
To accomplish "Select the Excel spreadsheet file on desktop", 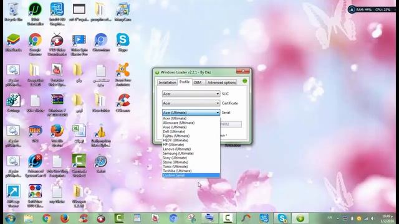I will pos(79,133).
